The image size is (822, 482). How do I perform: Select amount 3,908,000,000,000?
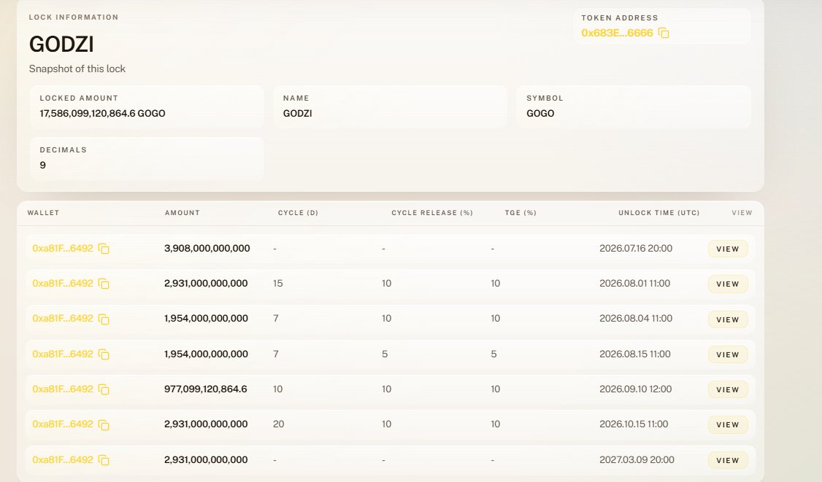pos(207,249)
